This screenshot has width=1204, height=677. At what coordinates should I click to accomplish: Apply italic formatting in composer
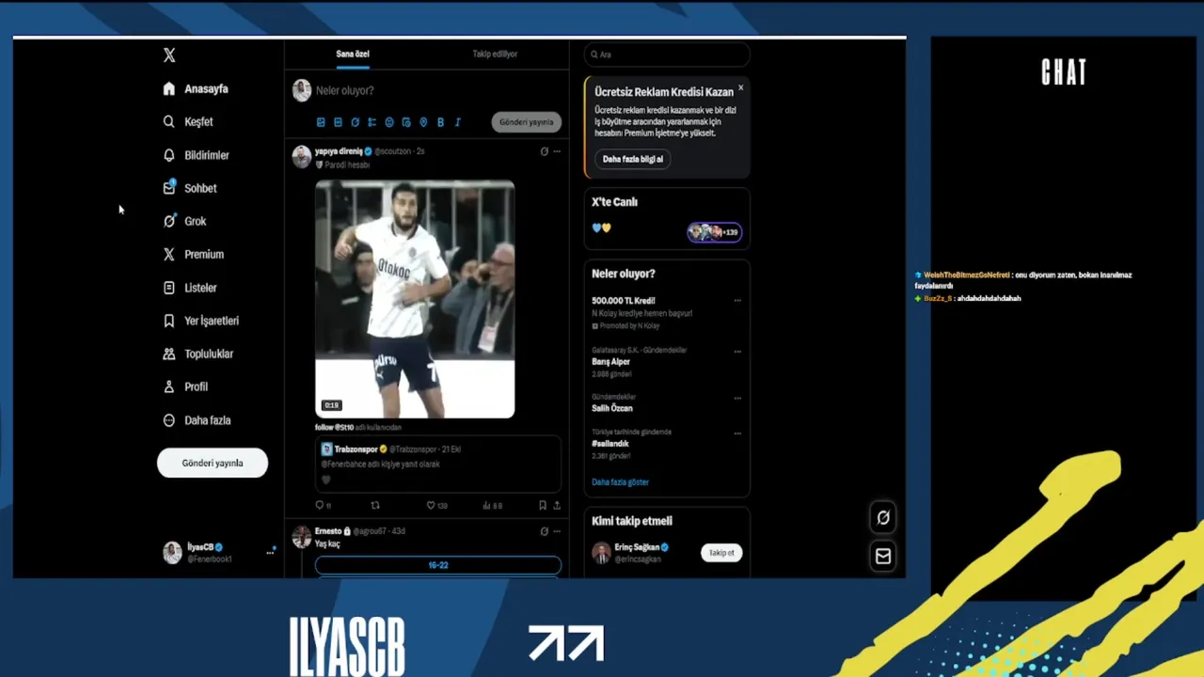(x=458, y=122)
